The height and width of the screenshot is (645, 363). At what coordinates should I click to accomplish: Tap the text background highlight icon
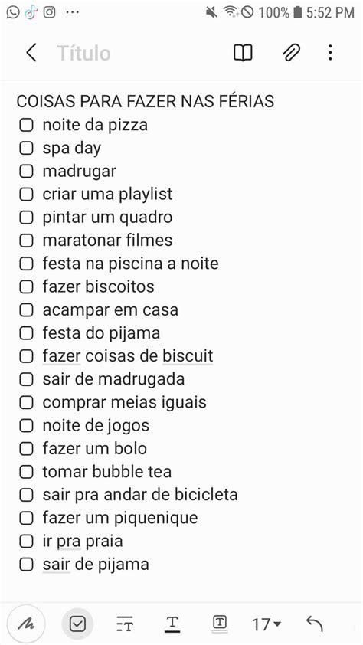pos(220,624)
